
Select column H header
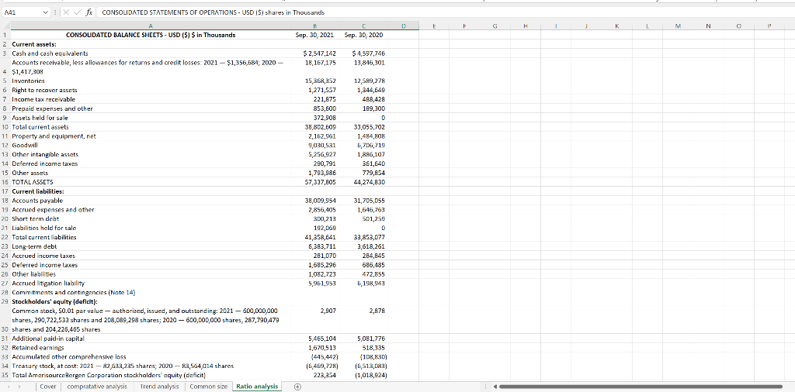pos(526,25)
